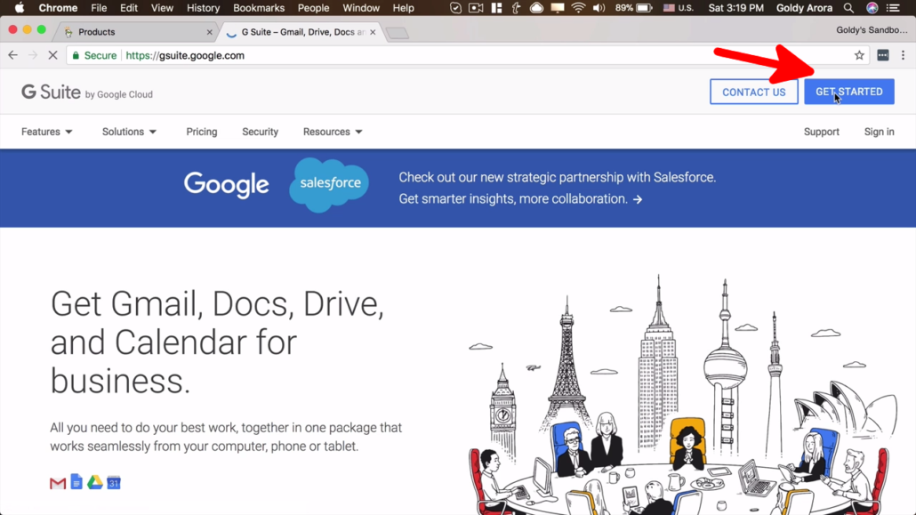Go back to previous page
The image size is (916, 515).
click(12, 55)
